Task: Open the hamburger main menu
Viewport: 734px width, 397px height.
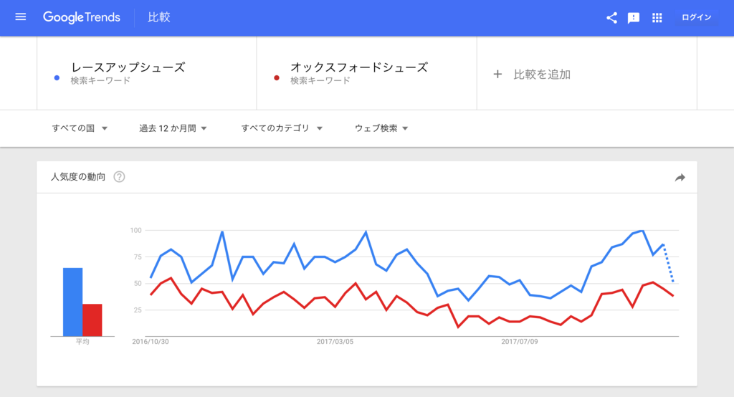Action: pyautogui.click(x=21, y=17)
